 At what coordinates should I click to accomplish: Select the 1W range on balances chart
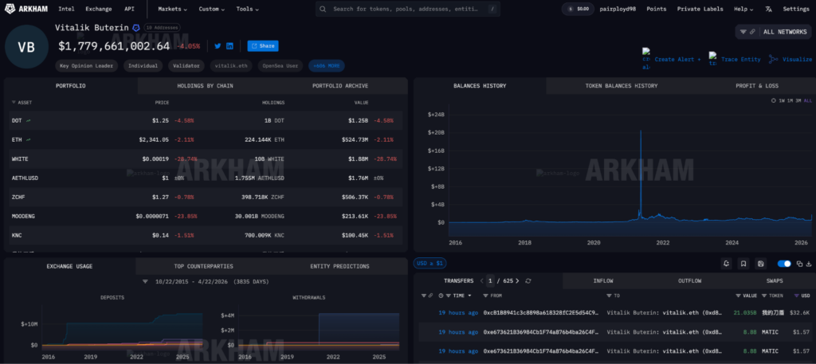(x=780, y=101)
